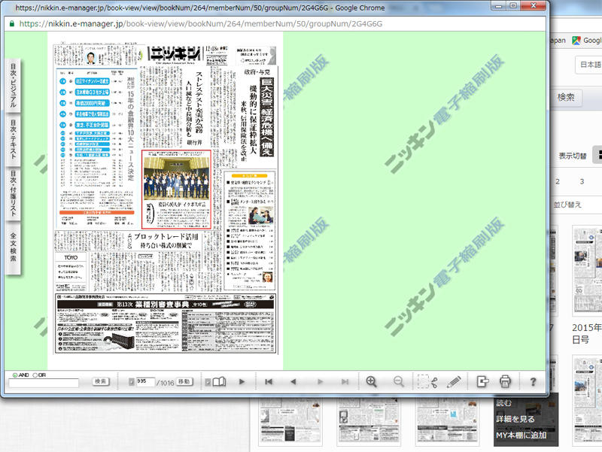
Task: Open help with question mark icon
Action: [x=533, y=382]
